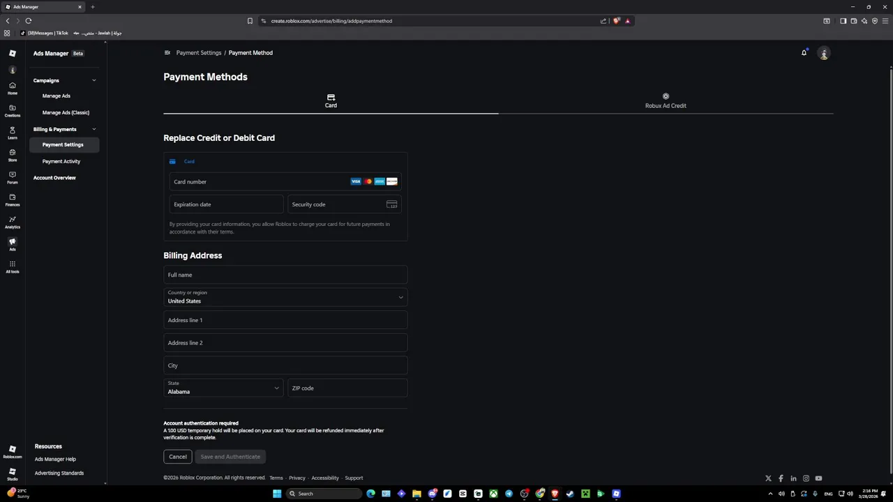This screenshot has width=893, height=502.
Task: Open Roblox X (Twitter) footer link
Action: [768, 478]
